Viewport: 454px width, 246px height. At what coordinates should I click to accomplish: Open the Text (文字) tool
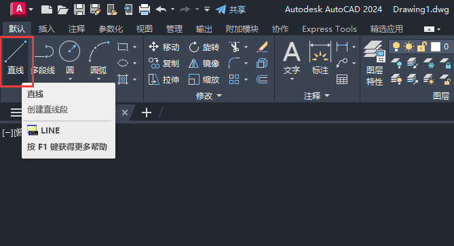coord(292,58)
